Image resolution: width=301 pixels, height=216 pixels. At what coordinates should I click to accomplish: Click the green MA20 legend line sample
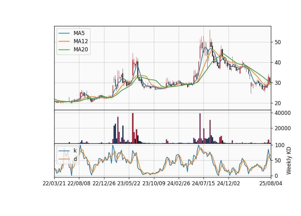64,50
